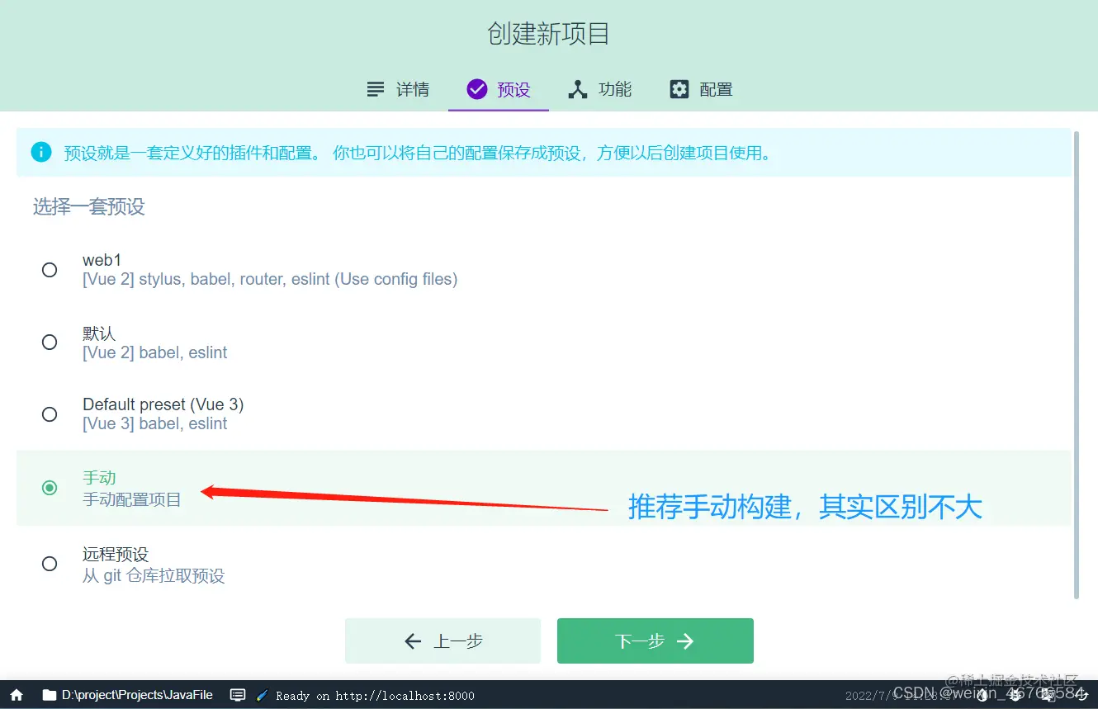1098x709 pixels.
Task: Click the pencil icon next to Ready status
Action: pos(261,695)
